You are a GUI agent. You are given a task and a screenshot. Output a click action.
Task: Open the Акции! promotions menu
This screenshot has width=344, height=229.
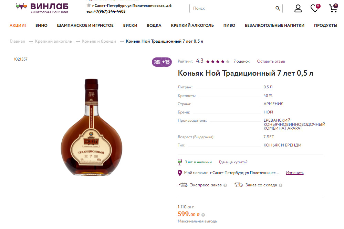[x=18, y=25]
